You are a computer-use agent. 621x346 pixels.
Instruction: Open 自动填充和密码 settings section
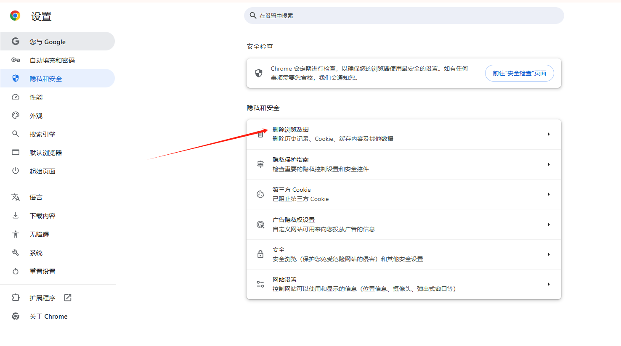57,60
